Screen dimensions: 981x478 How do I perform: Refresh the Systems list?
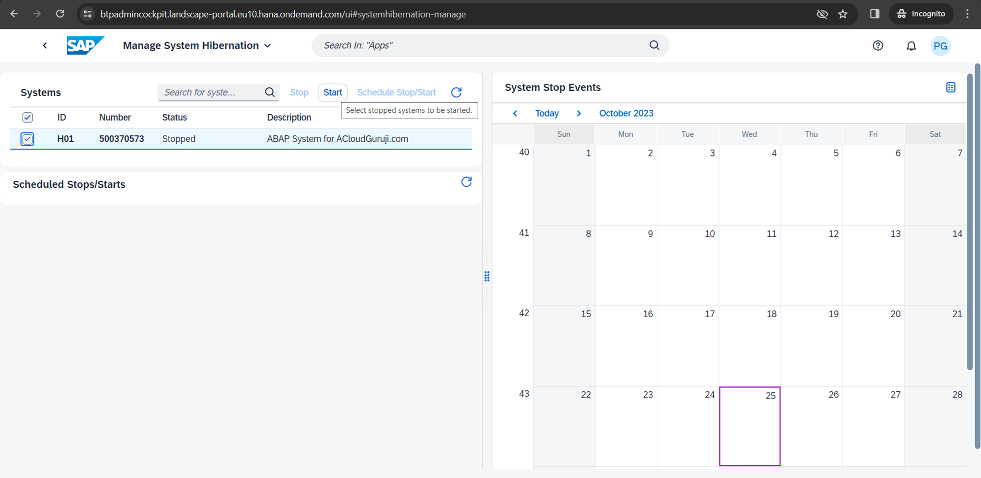[456, 92]
